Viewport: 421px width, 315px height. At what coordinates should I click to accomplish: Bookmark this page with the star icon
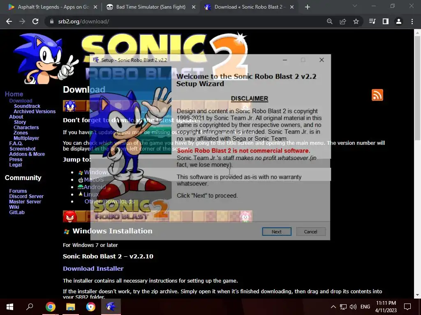356,21
